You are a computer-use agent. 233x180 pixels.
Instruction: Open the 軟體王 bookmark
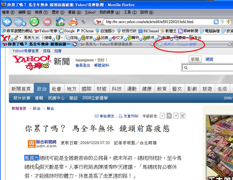tap(168, 31)
